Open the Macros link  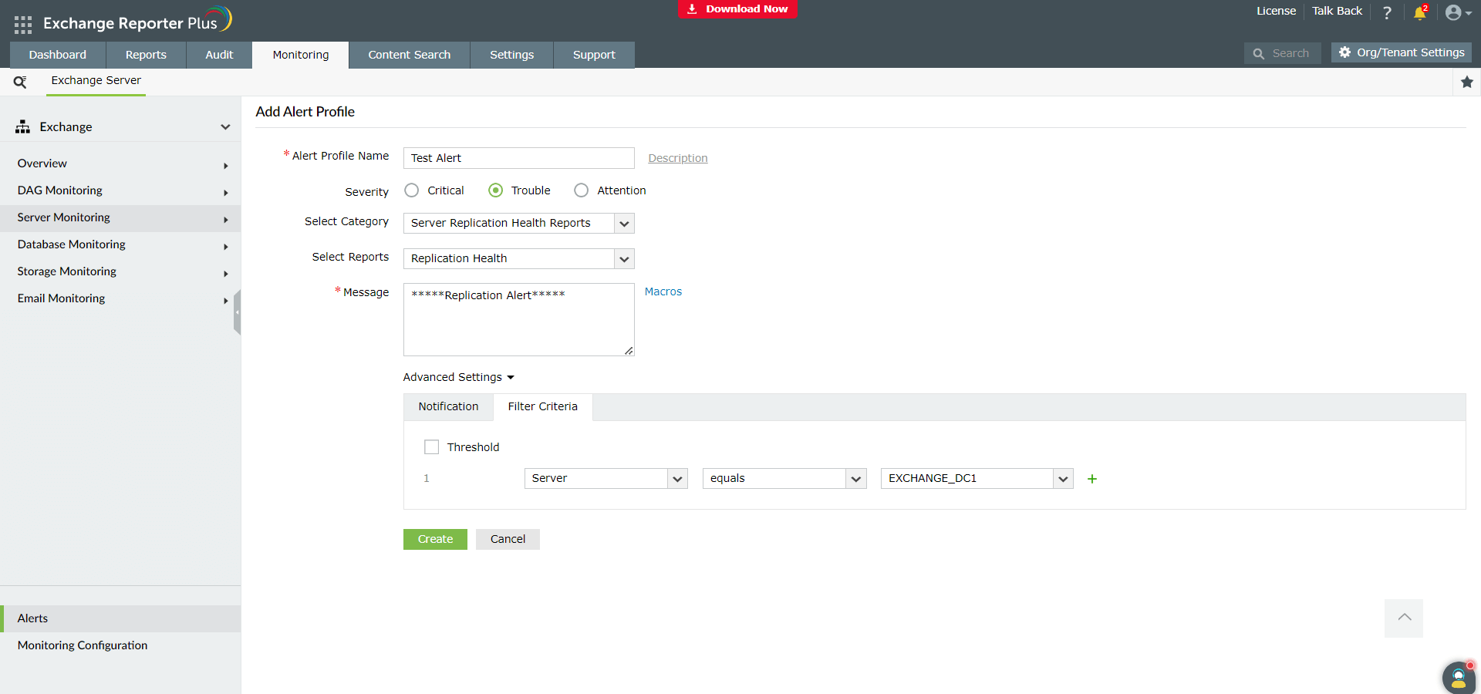[663, 291]
